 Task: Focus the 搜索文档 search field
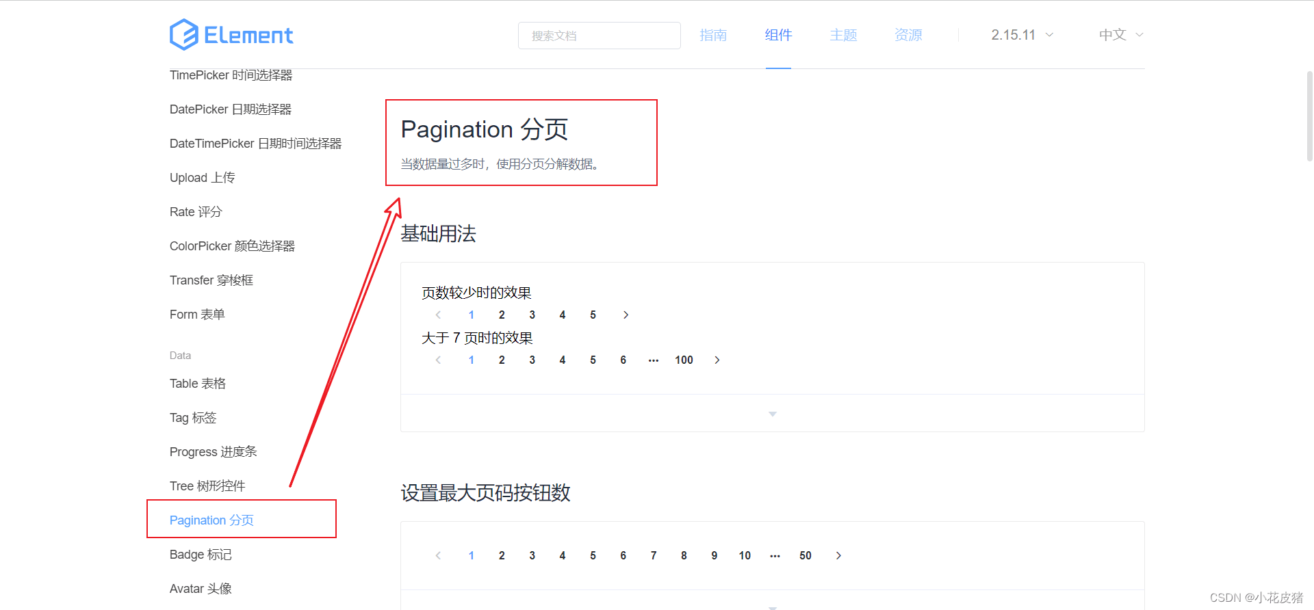coord(600,36)
